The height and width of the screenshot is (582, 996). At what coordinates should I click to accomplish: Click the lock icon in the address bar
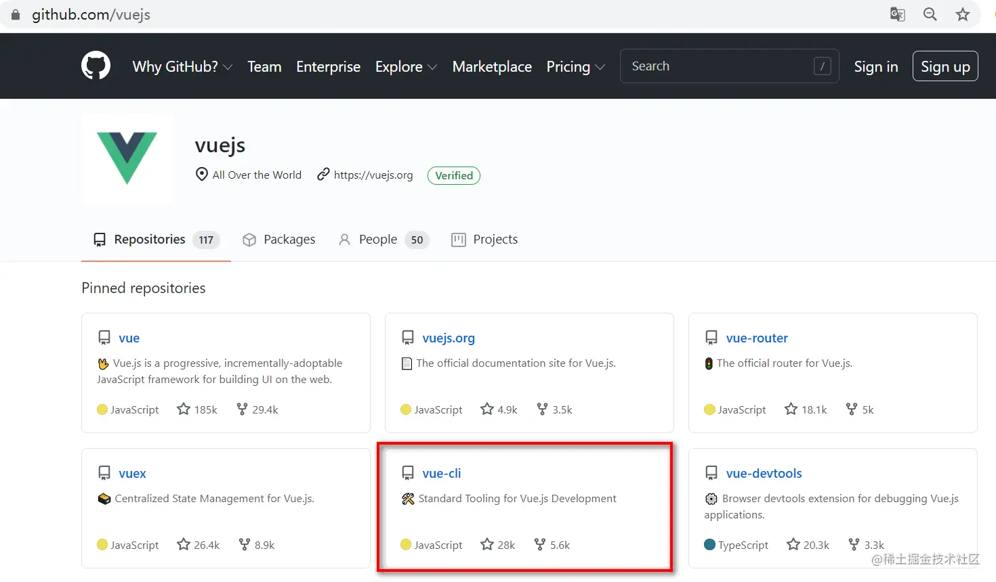click(16, 14)
